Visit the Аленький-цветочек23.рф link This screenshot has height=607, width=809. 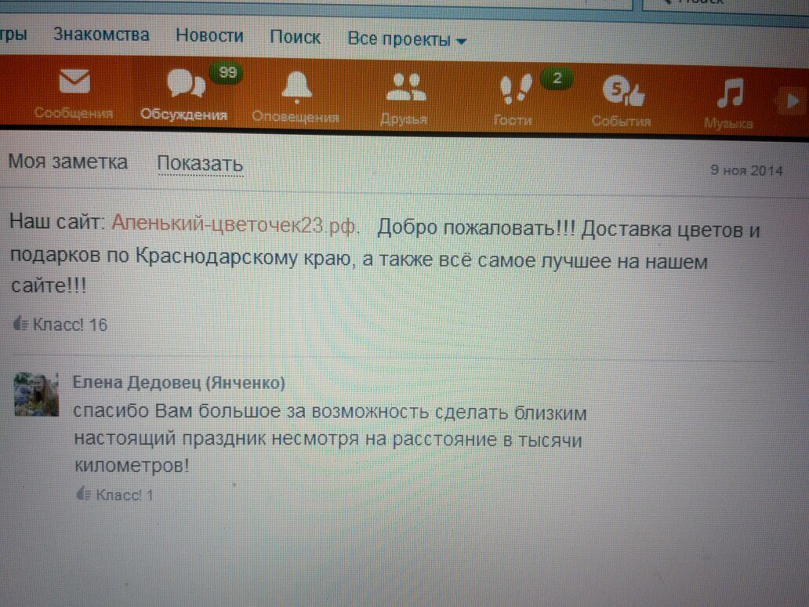[235, 224]
